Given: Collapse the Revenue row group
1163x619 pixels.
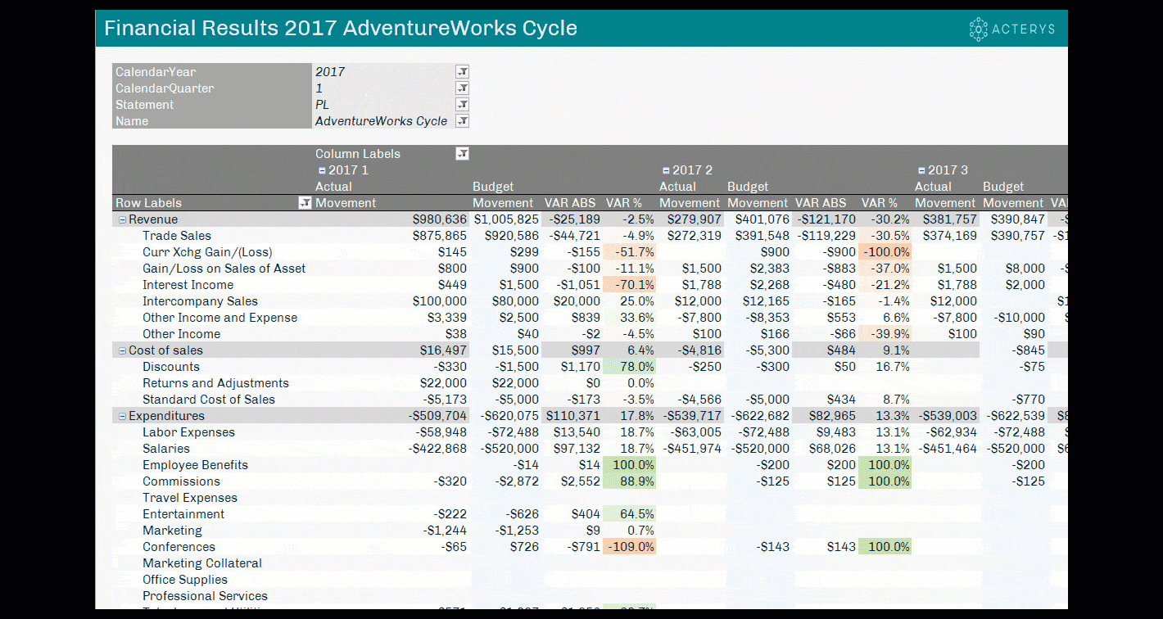Looking at the screenshot, I should [122, 219].
